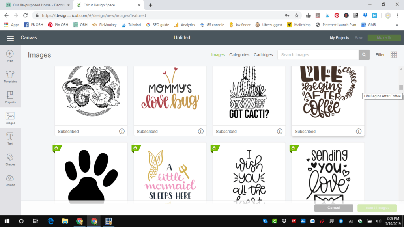Viewport: 404px width, 227px height.
Task: Show info for the Got Cacti image
Action: point(279,131)
